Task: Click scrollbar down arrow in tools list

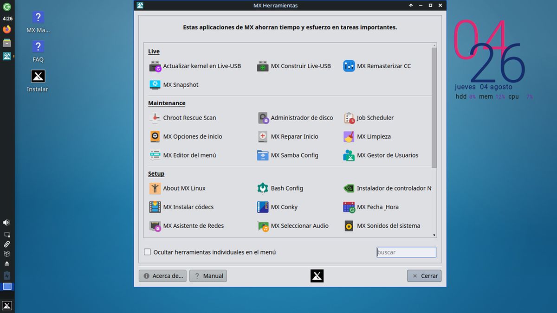Action: point(434,235)
